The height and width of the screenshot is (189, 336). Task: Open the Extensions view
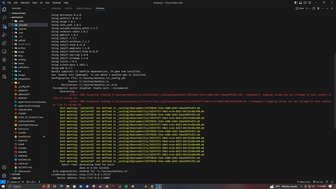click(4, 43)
